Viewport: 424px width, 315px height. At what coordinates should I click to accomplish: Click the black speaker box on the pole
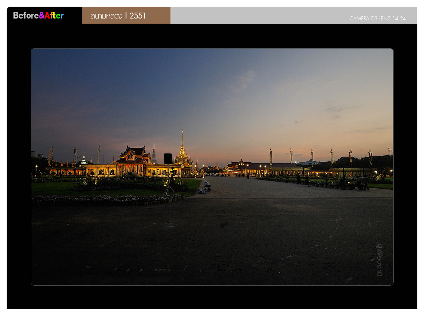(168, 158)
